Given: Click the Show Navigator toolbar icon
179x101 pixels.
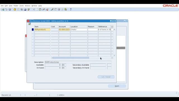Looking at the screenshot, I should [x=10, y=10].
